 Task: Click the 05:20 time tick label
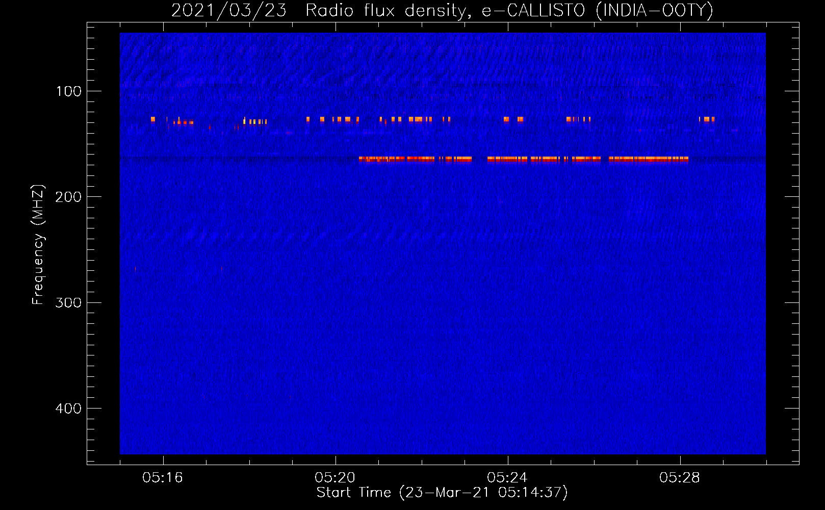pos(335,478)
